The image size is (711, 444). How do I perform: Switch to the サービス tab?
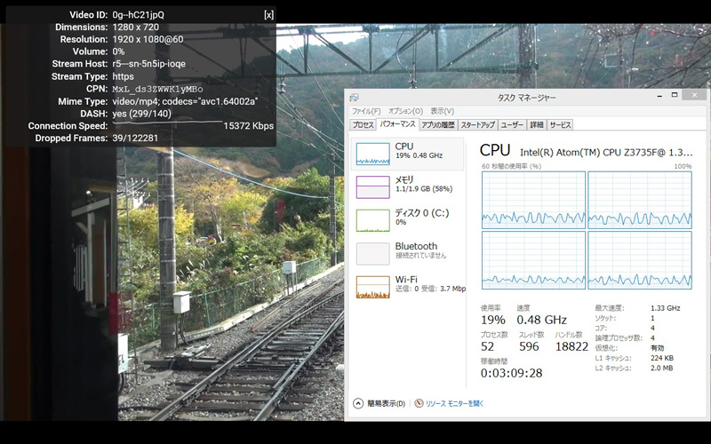(560, 124)
